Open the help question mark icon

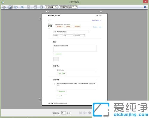pyautogui.click(x=145, y=7)
